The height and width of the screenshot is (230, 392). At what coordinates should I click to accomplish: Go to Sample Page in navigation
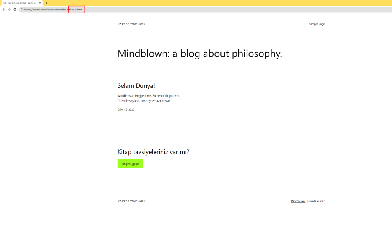click(317, 24)
